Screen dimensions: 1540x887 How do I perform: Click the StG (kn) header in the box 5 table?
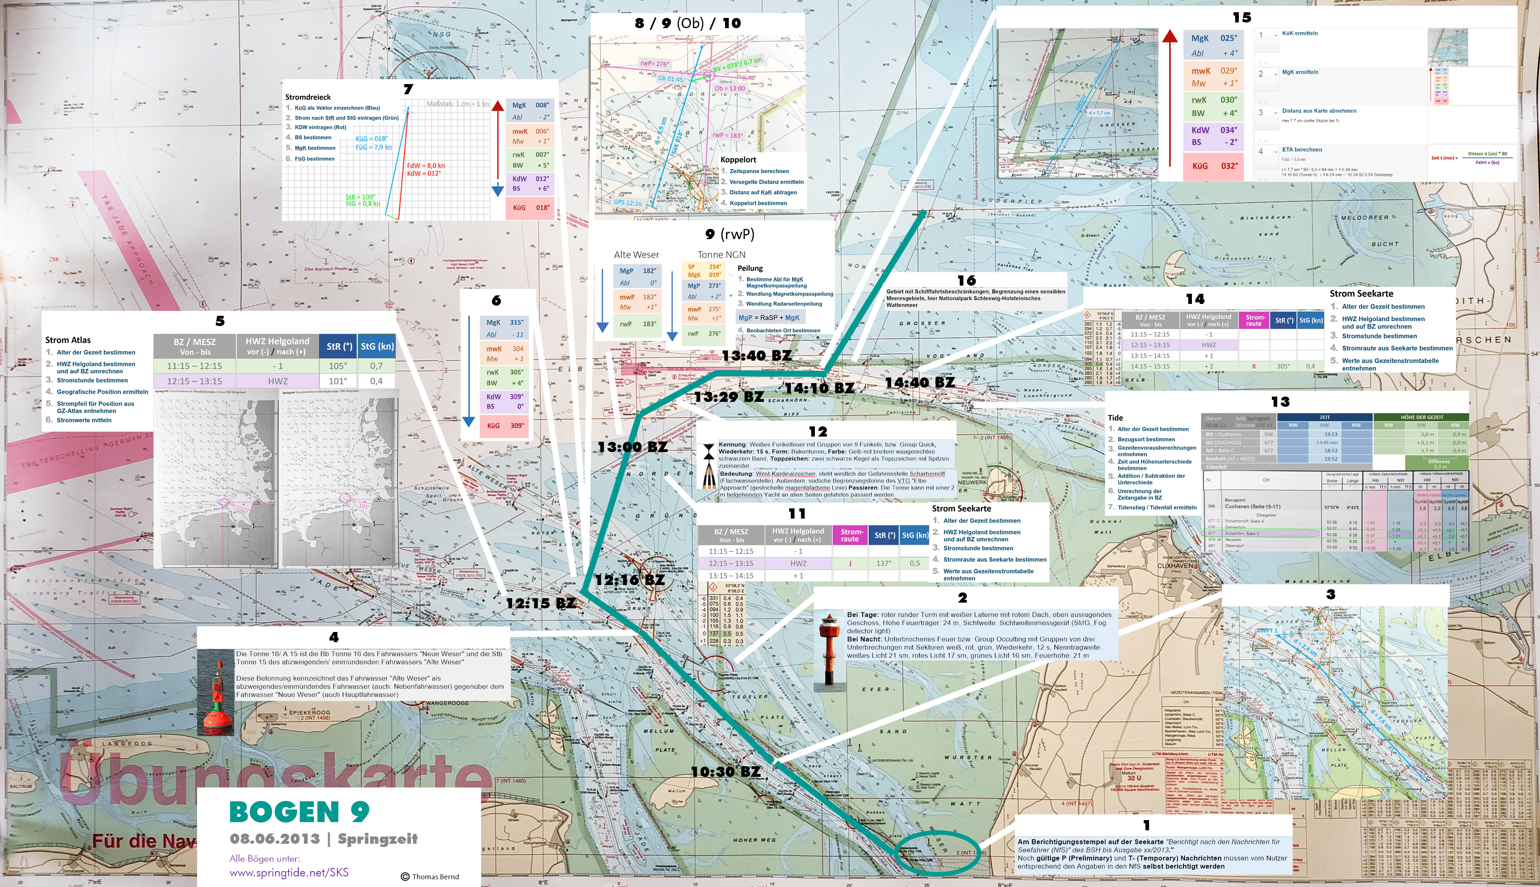coord(377,346)
